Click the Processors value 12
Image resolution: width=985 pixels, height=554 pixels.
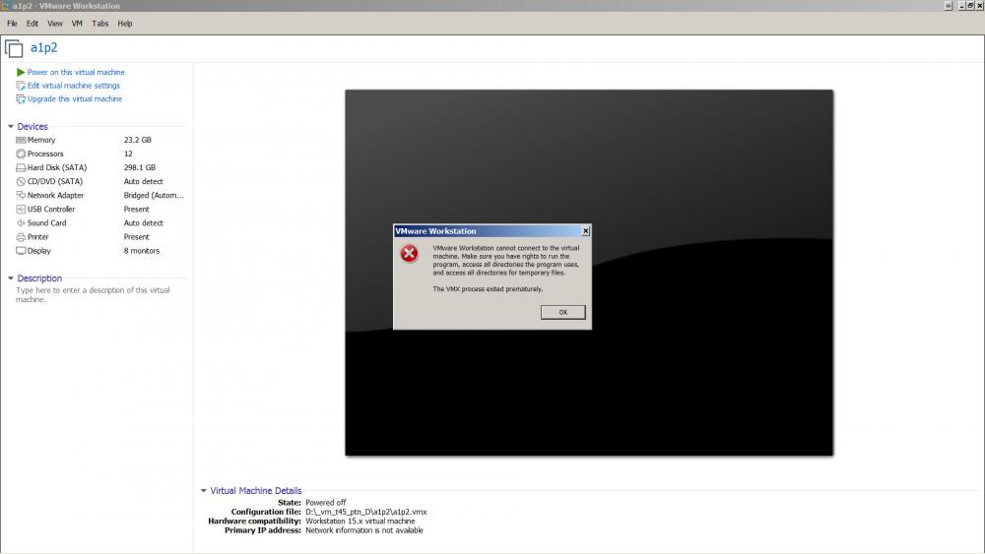[x=128, y=154]
